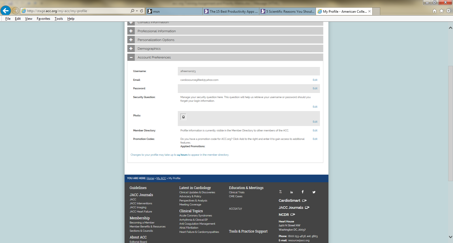Image resolution: width=453 pixels, height=243 pixels.
Task: Switch to the msn tab
Action: click(174, 11)
